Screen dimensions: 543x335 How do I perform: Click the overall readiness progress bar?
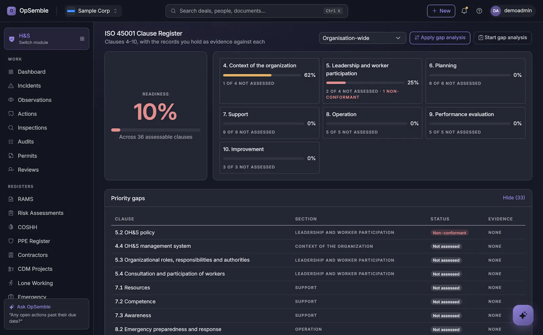tap(155, 130)
